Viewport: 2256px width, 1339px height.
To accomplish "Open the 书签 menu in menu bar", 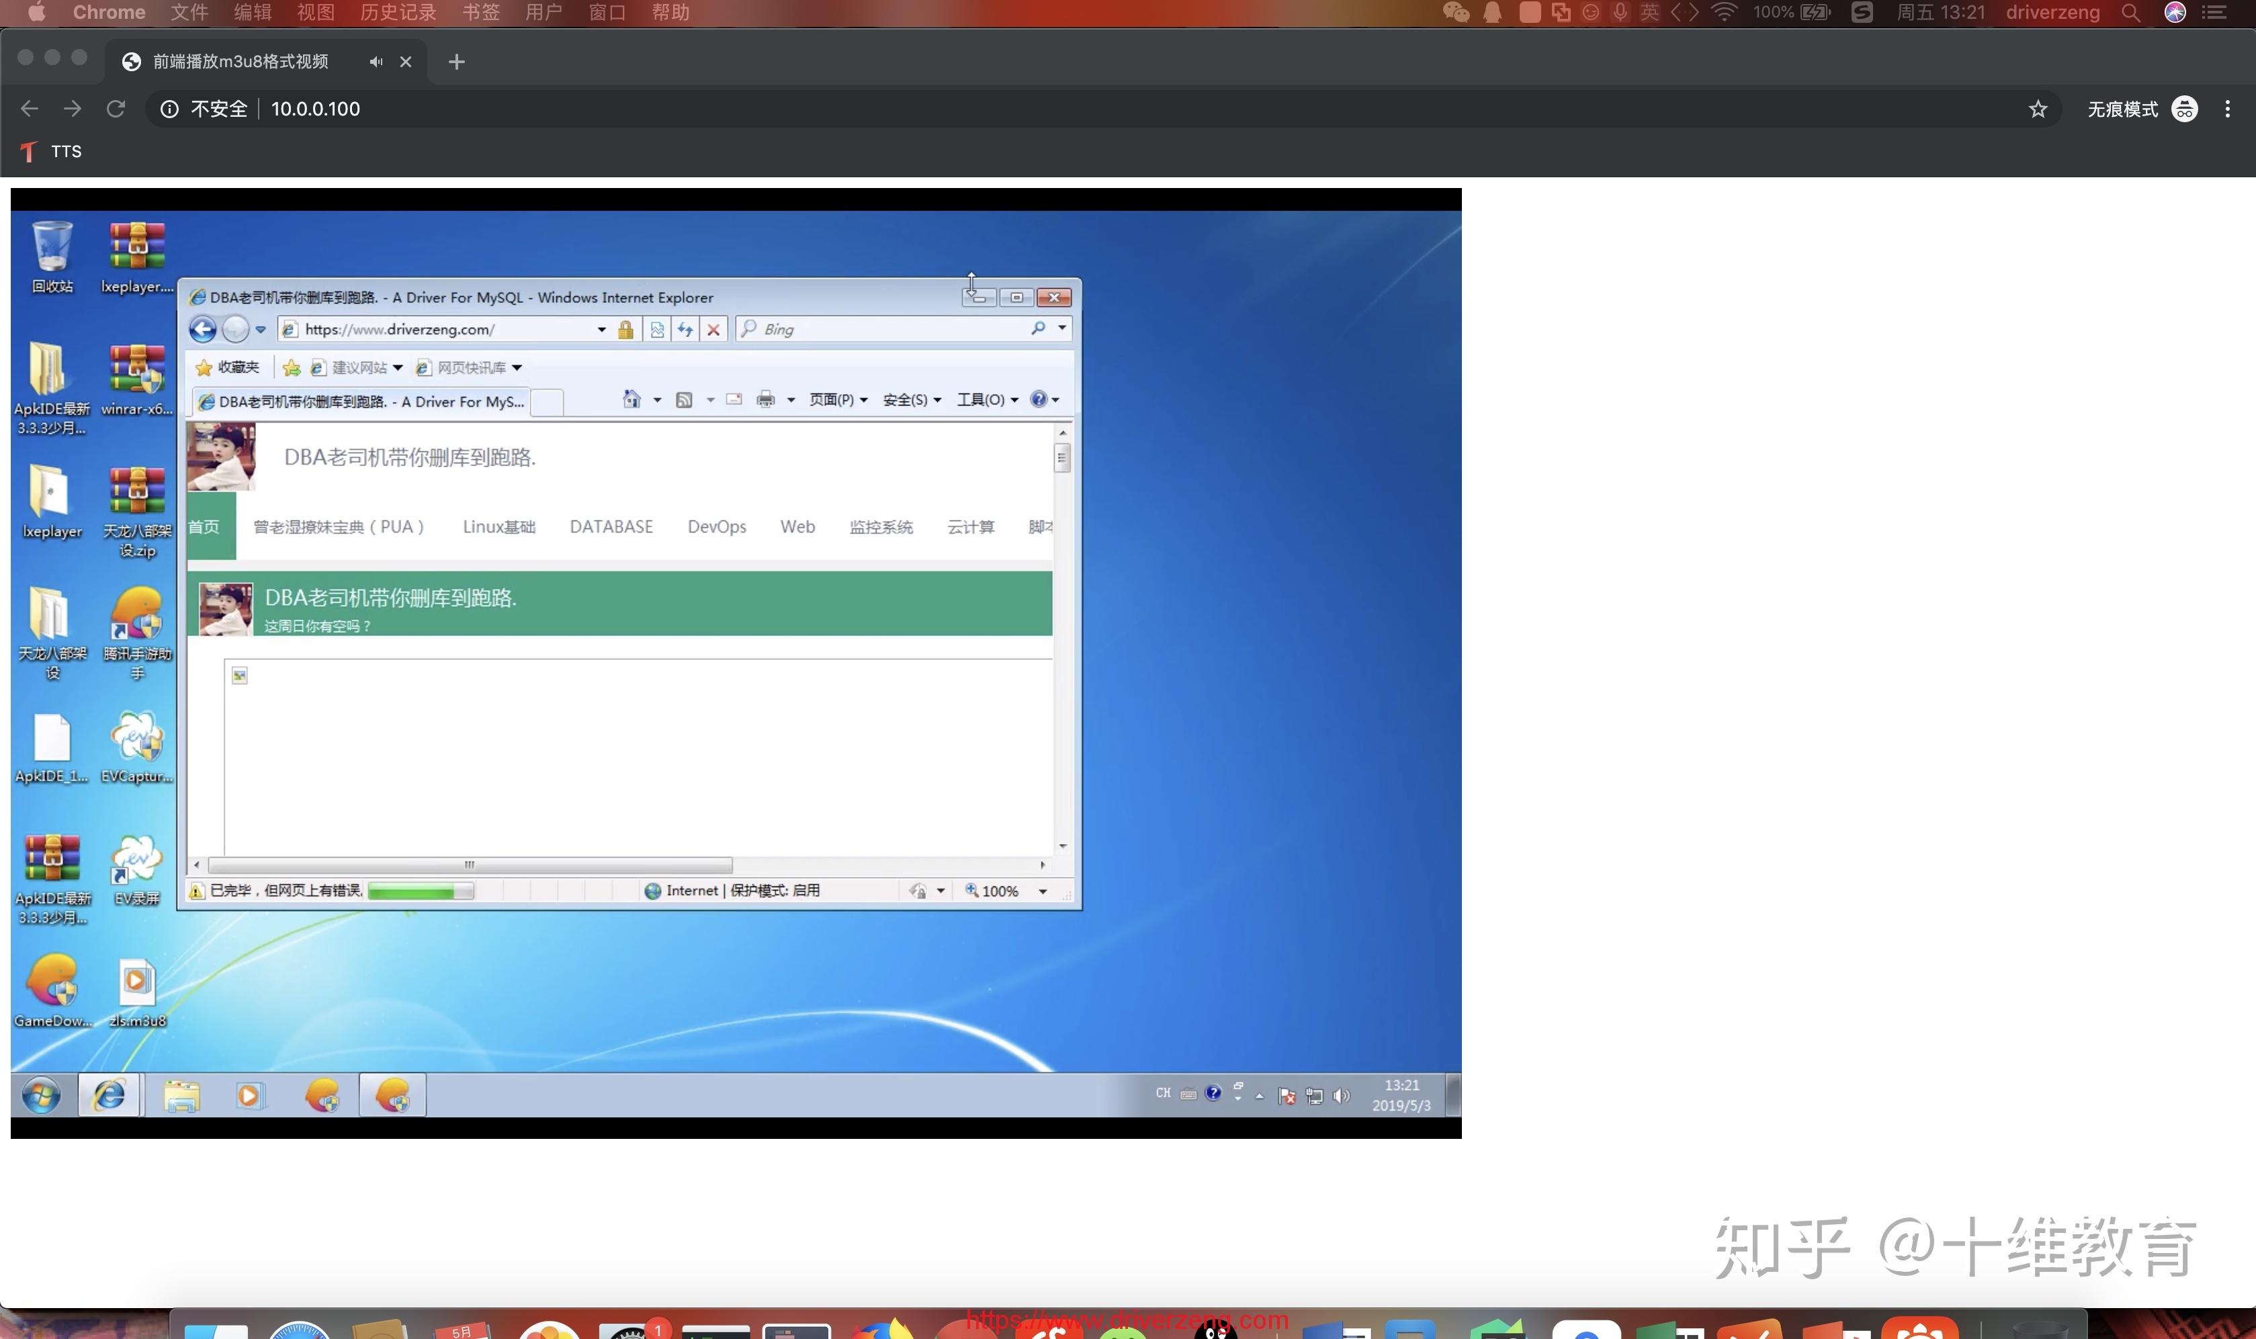I will [480, 13].
